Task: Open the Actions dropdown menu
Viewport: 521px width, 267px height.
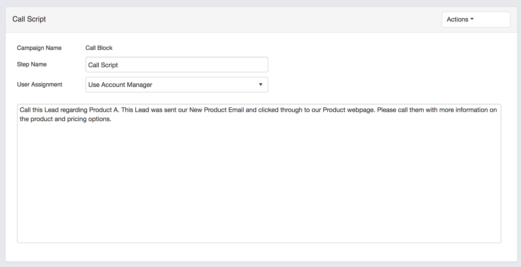Action: pos(476,20)
